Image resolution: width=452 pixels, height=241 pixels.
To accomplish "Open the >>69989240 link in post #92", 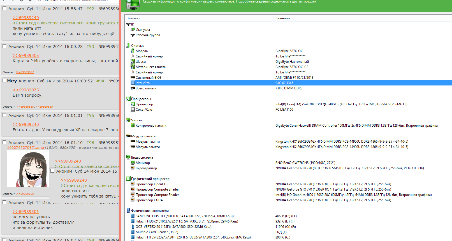I will (x=26, y=18).
